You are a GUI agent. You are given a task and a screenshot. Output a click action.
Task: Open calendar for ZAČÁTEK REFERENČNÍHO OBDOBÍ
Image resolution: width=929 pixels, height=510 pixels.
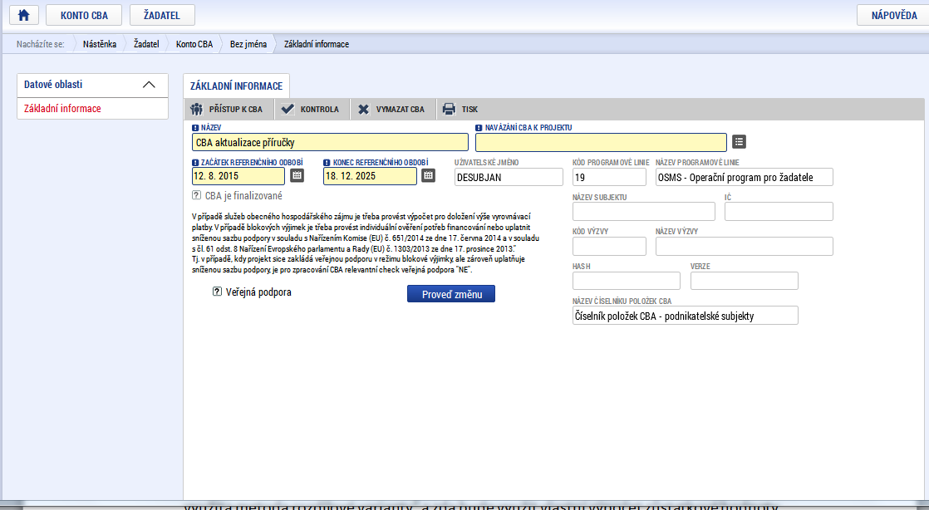pyautogui.click(x=297, y=175)
